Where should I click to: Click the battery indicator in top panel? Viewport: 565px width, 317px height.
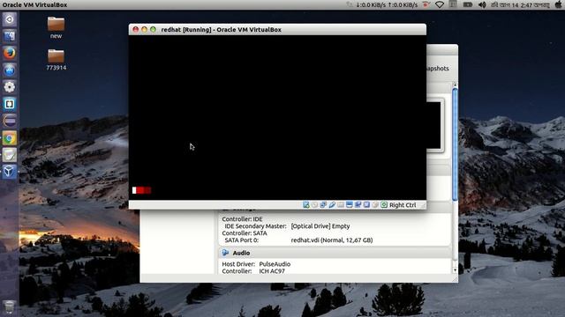coord(468,5)
